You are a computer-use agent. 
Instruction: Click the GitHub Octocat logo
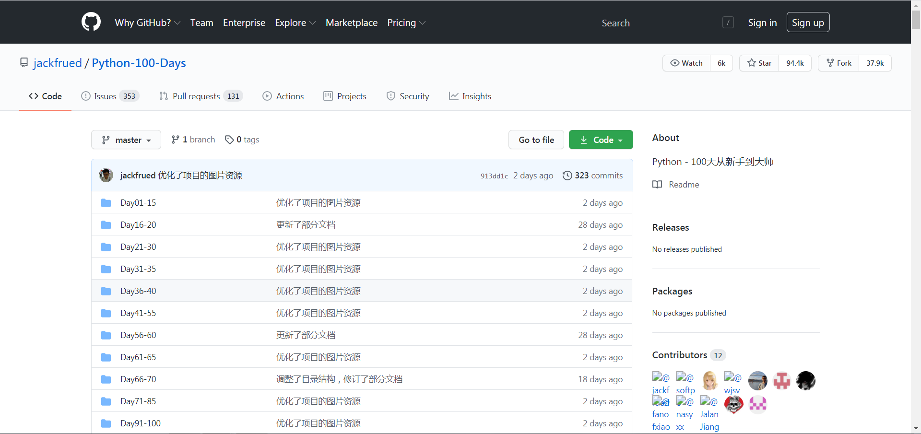pos(91,22)
